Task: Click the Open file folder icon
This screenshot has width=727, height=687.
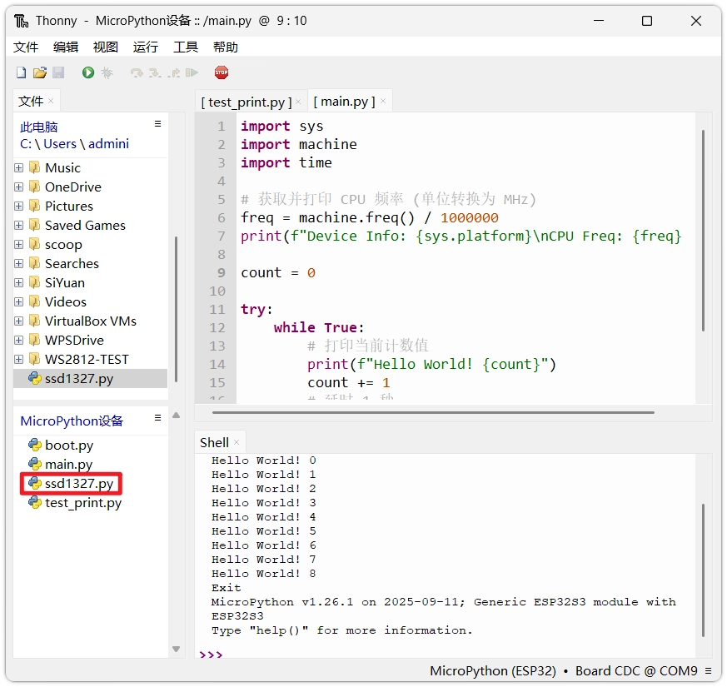Action: click(x=39, y=73)
